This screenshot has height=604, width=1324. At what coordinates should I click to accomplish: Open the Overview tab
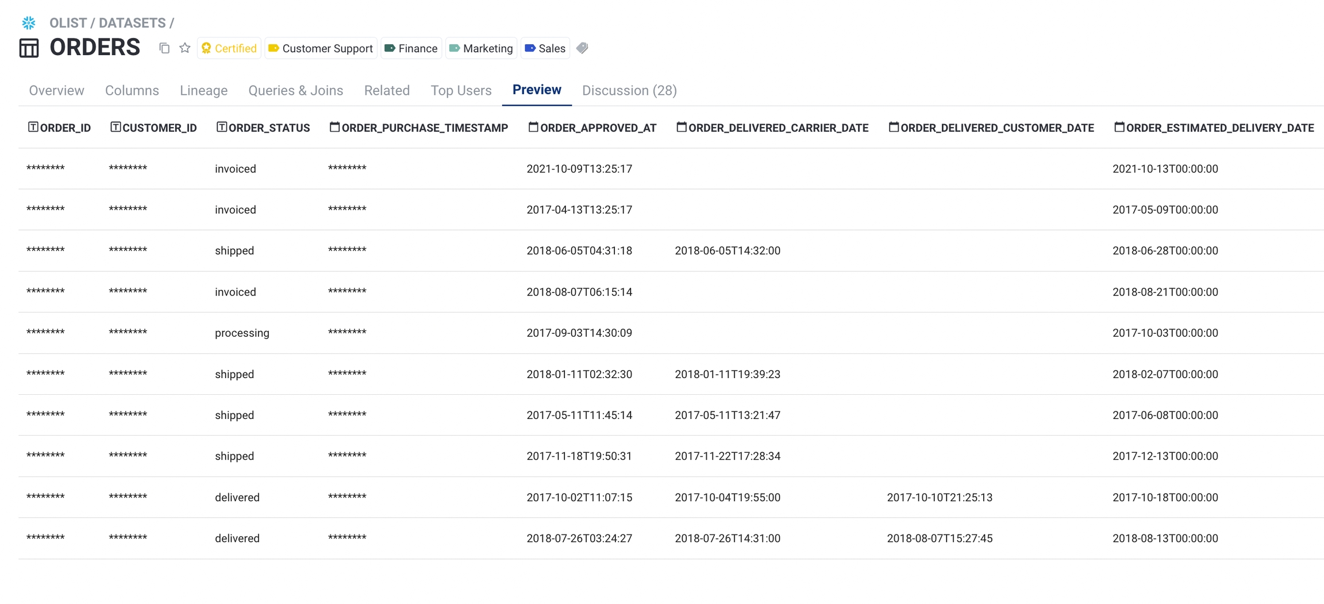56,90
